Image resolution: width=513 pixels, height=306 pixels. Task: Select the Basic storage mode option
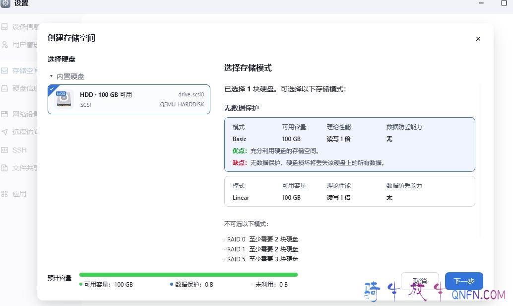click(x=349, y=144)
